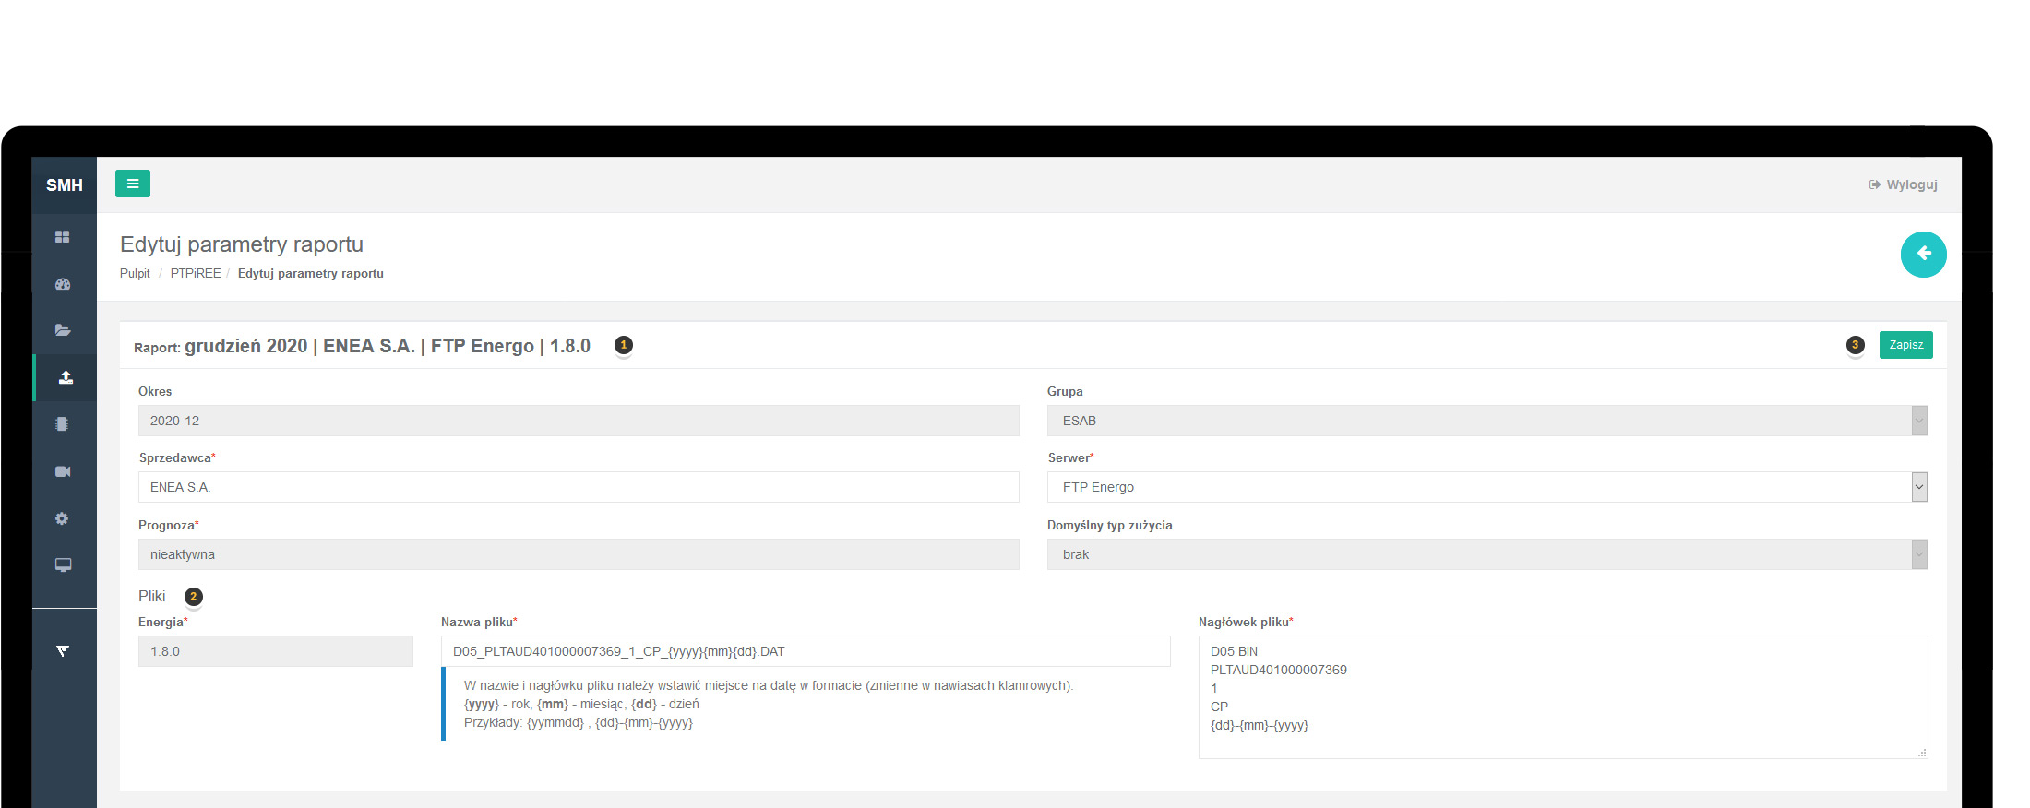
Task: Open the video camera sidebar icon
Action: (x=63, y=471)
